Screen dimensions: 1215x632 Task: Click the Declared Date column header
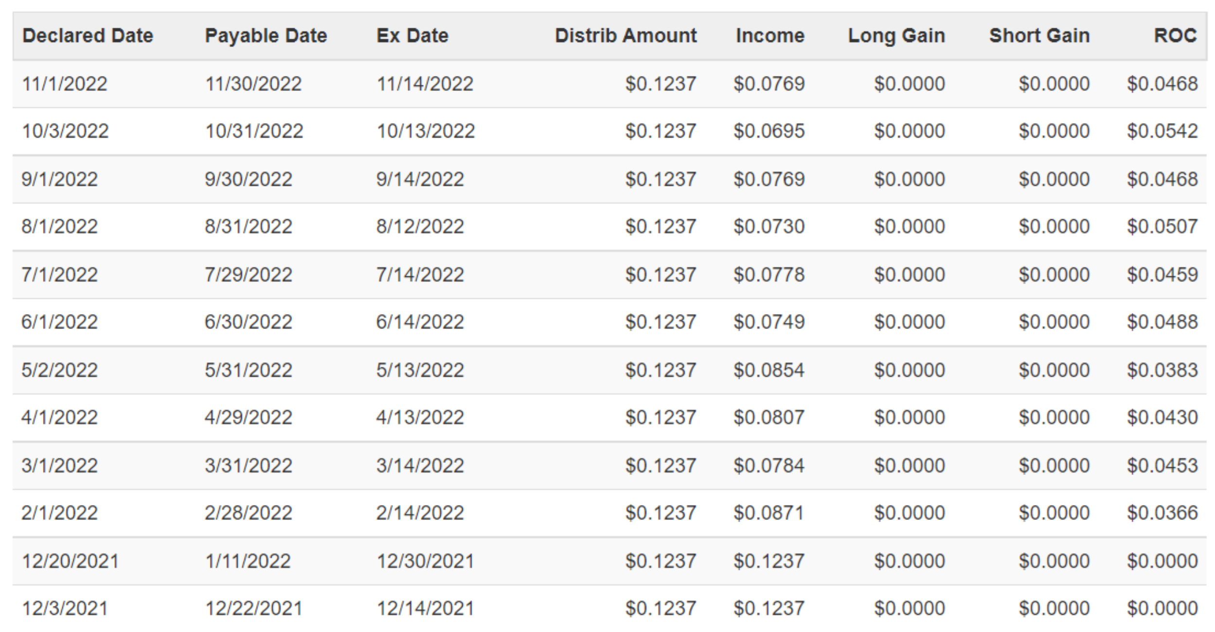[87, 36]
